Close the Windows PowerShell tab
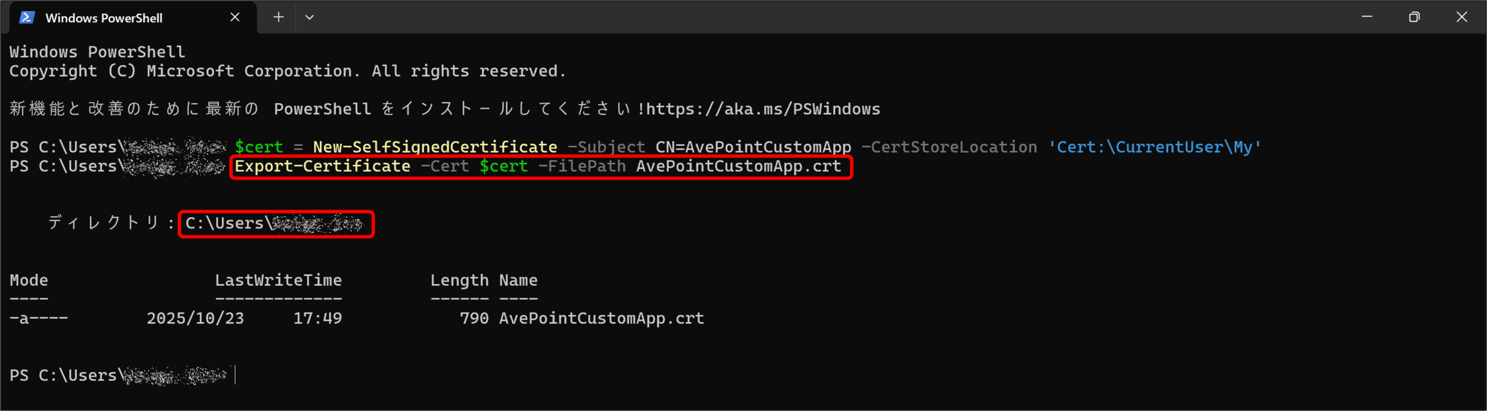Image resolution: width=1487 pixels, height=411 pixels. click(x=235, y=17)
